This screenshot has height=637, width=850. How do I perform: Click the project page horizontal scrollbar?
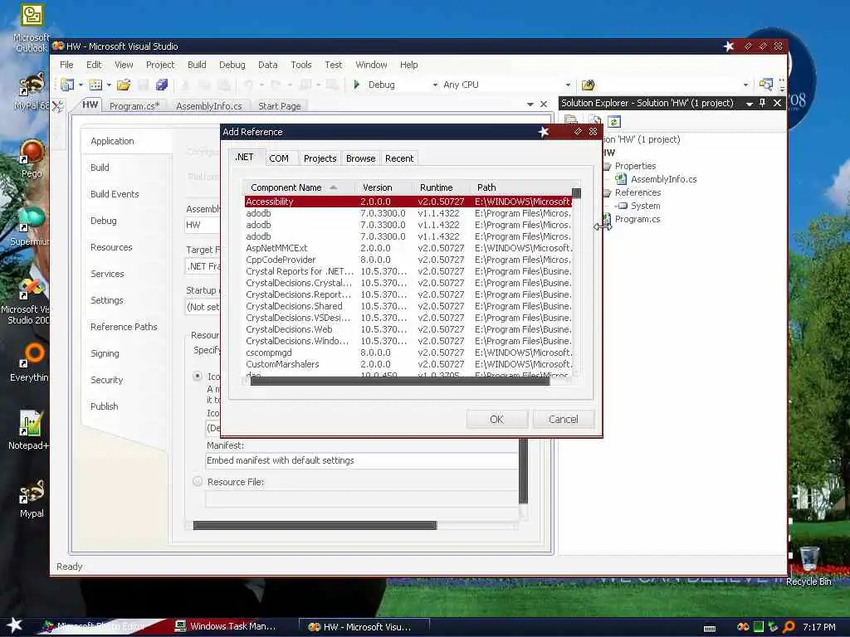pos(315,525)
